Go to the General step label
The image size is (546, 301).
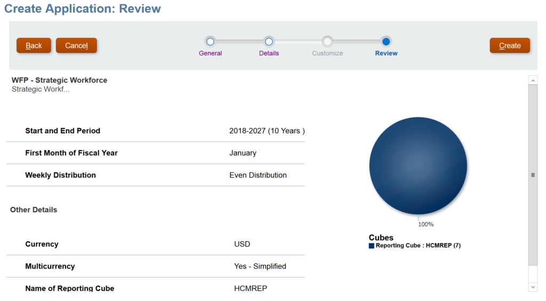(210, 53)
